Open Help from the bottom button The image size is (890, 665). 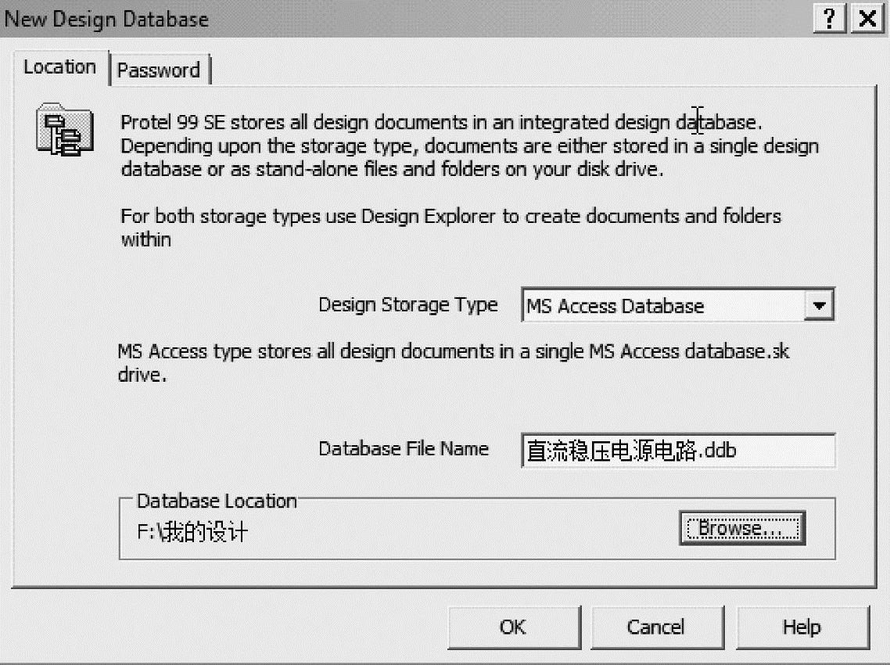(x=802, y=627)
